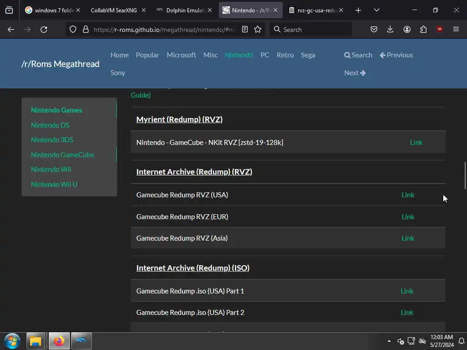
Task: Click the Internet Archive (Redump) (RVZ) heading
Action: coord(194,172)
